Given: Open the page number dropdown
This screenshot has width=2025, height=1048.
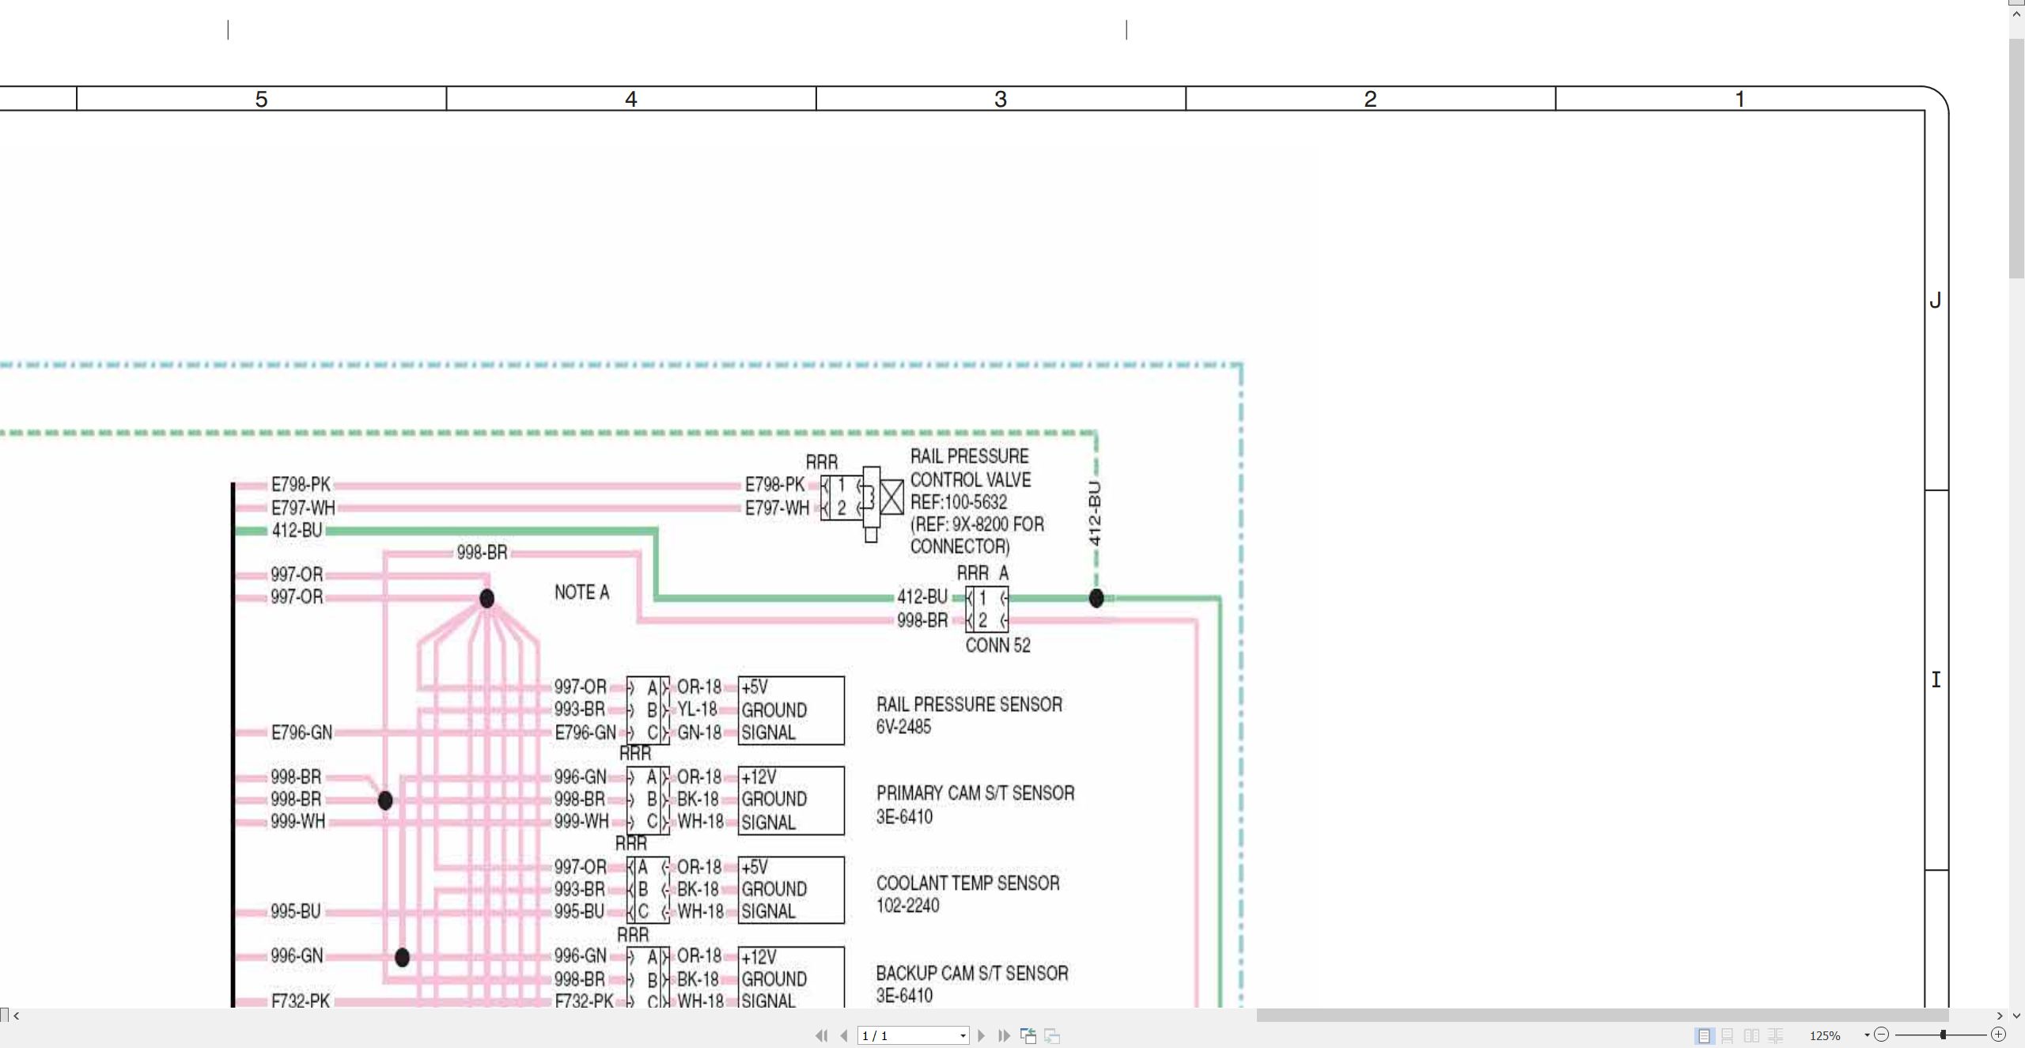Looking at the screenshot, I should click(963, 1036).
